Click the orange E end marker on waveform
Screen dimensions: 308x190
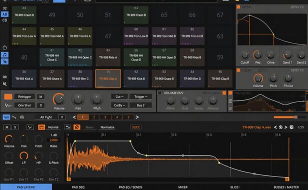point(287,179)
